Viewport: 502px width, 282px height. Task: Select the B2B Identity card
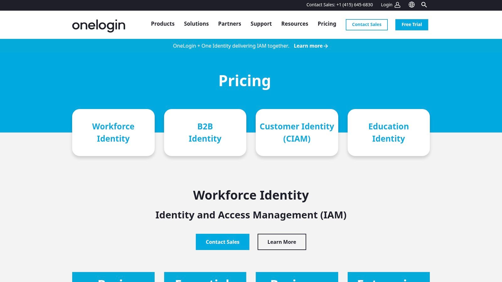(205, 133)
